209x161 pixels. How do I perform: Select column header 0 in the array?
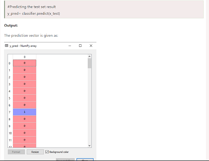pos(24,57)
